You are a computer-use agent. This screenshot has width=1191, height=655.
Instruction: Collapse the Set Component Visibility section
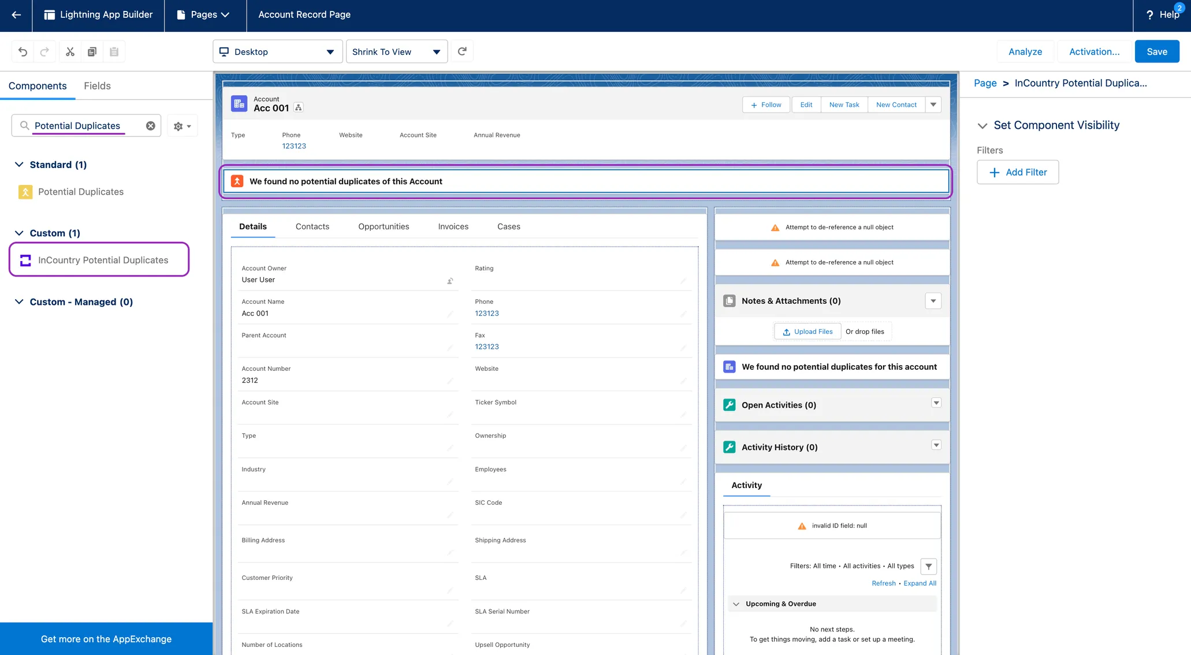tap(982, 126)
